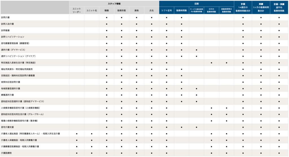Click the 1ヶ月の勤務時間数合計 header cell
Viewport: 289px width, 157px height.
pyautogui.click(x=261, y=7)
